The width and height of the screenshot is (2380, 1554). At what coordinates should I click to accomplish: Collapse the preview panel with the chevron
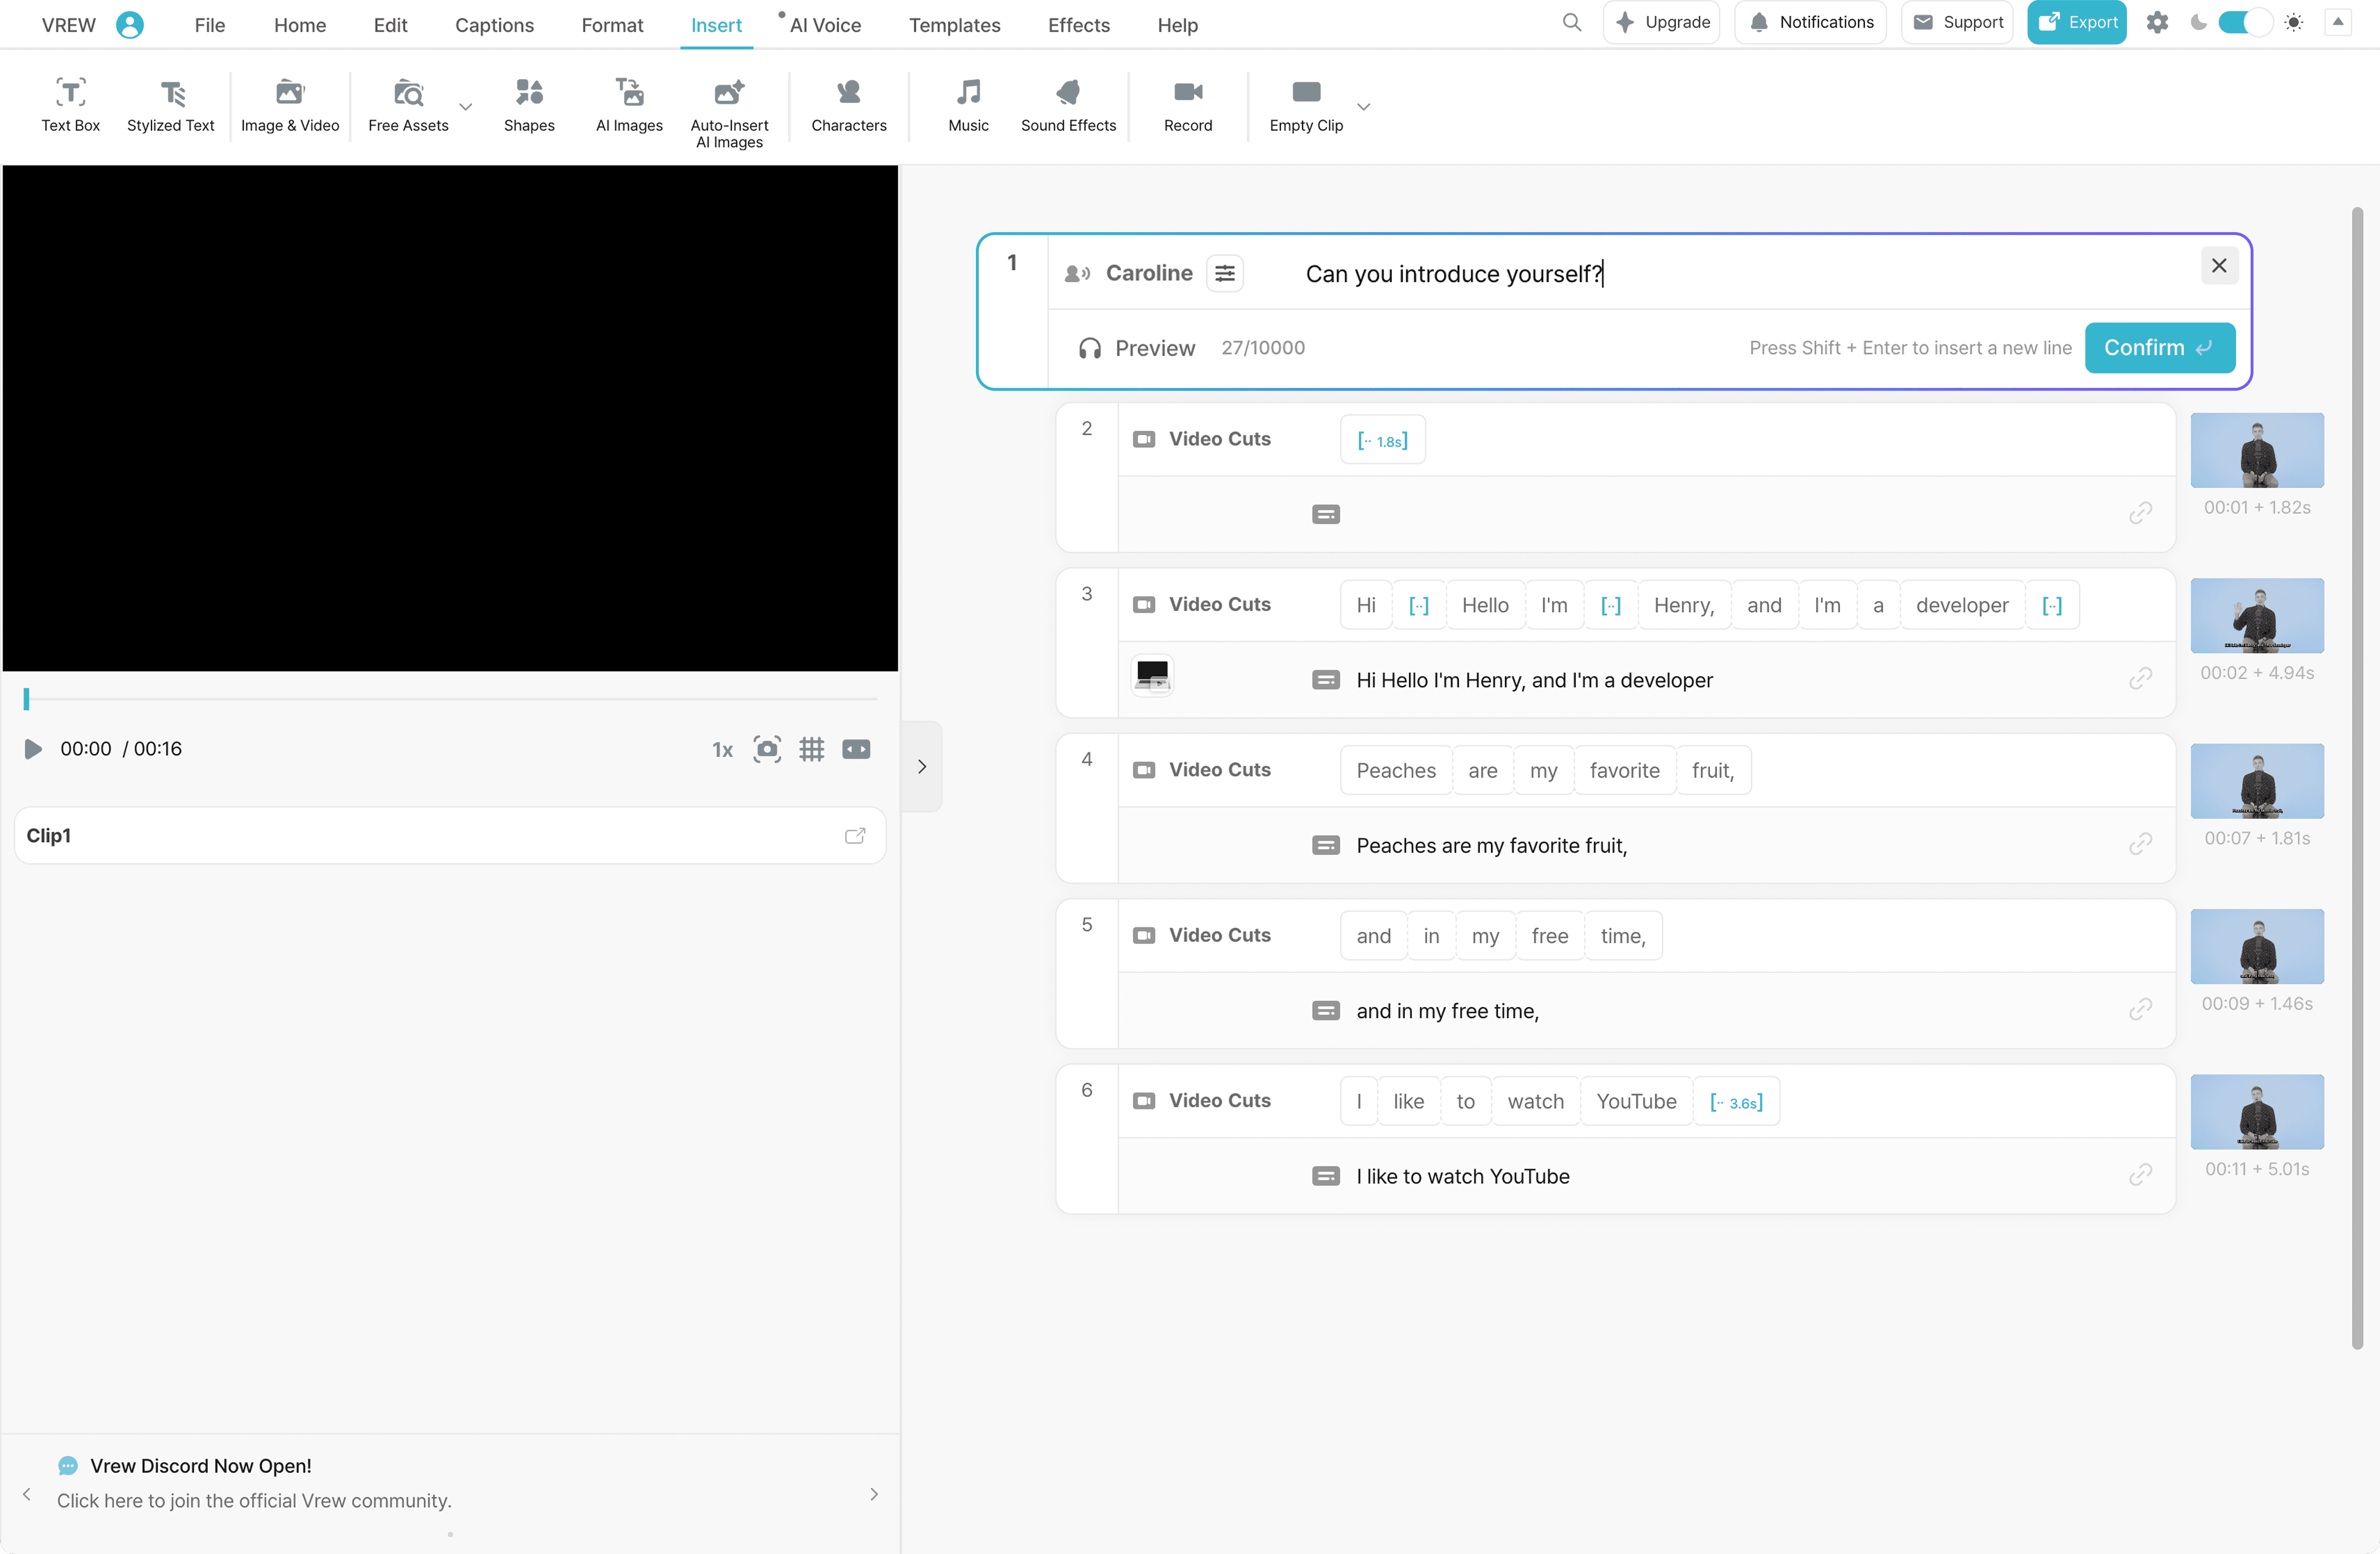coord(921,767)
